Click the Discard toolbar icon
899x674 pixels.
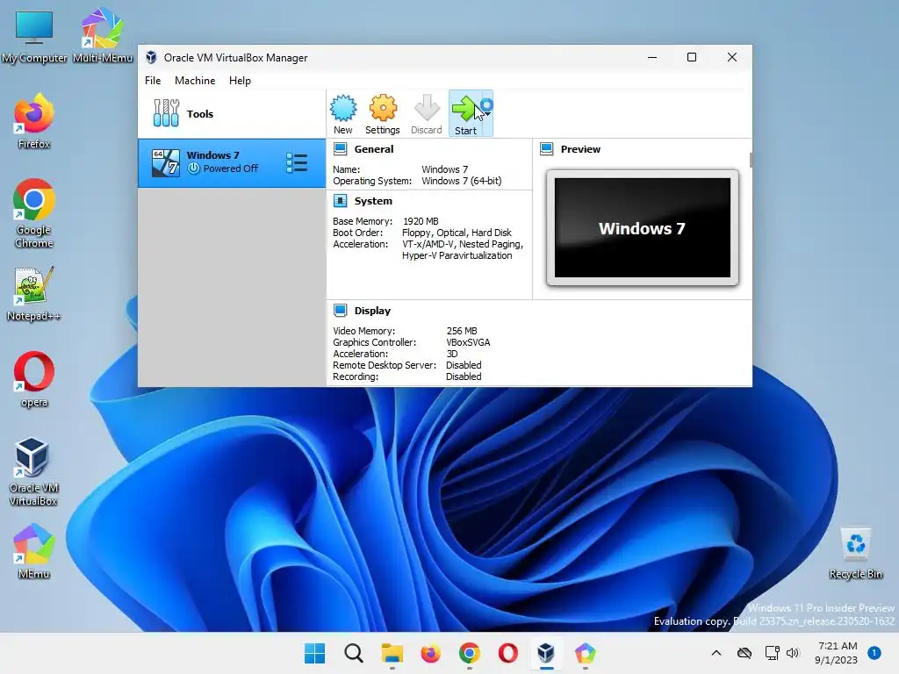(x=426, y=113)
